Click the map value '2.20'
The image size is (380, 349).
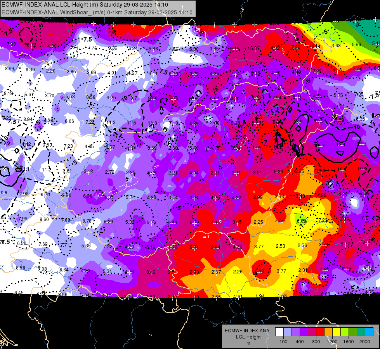pyautogui.click(x=50, y=71)
